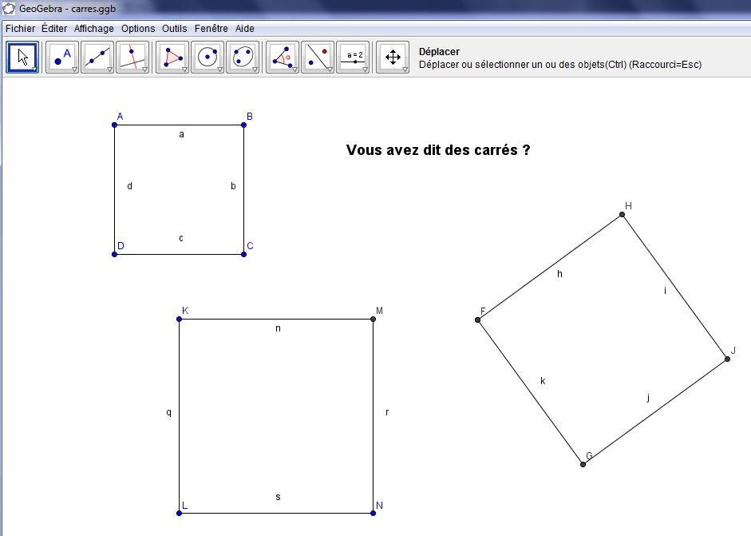
Task: Open the Fichier menu
Action: [20, 28]
